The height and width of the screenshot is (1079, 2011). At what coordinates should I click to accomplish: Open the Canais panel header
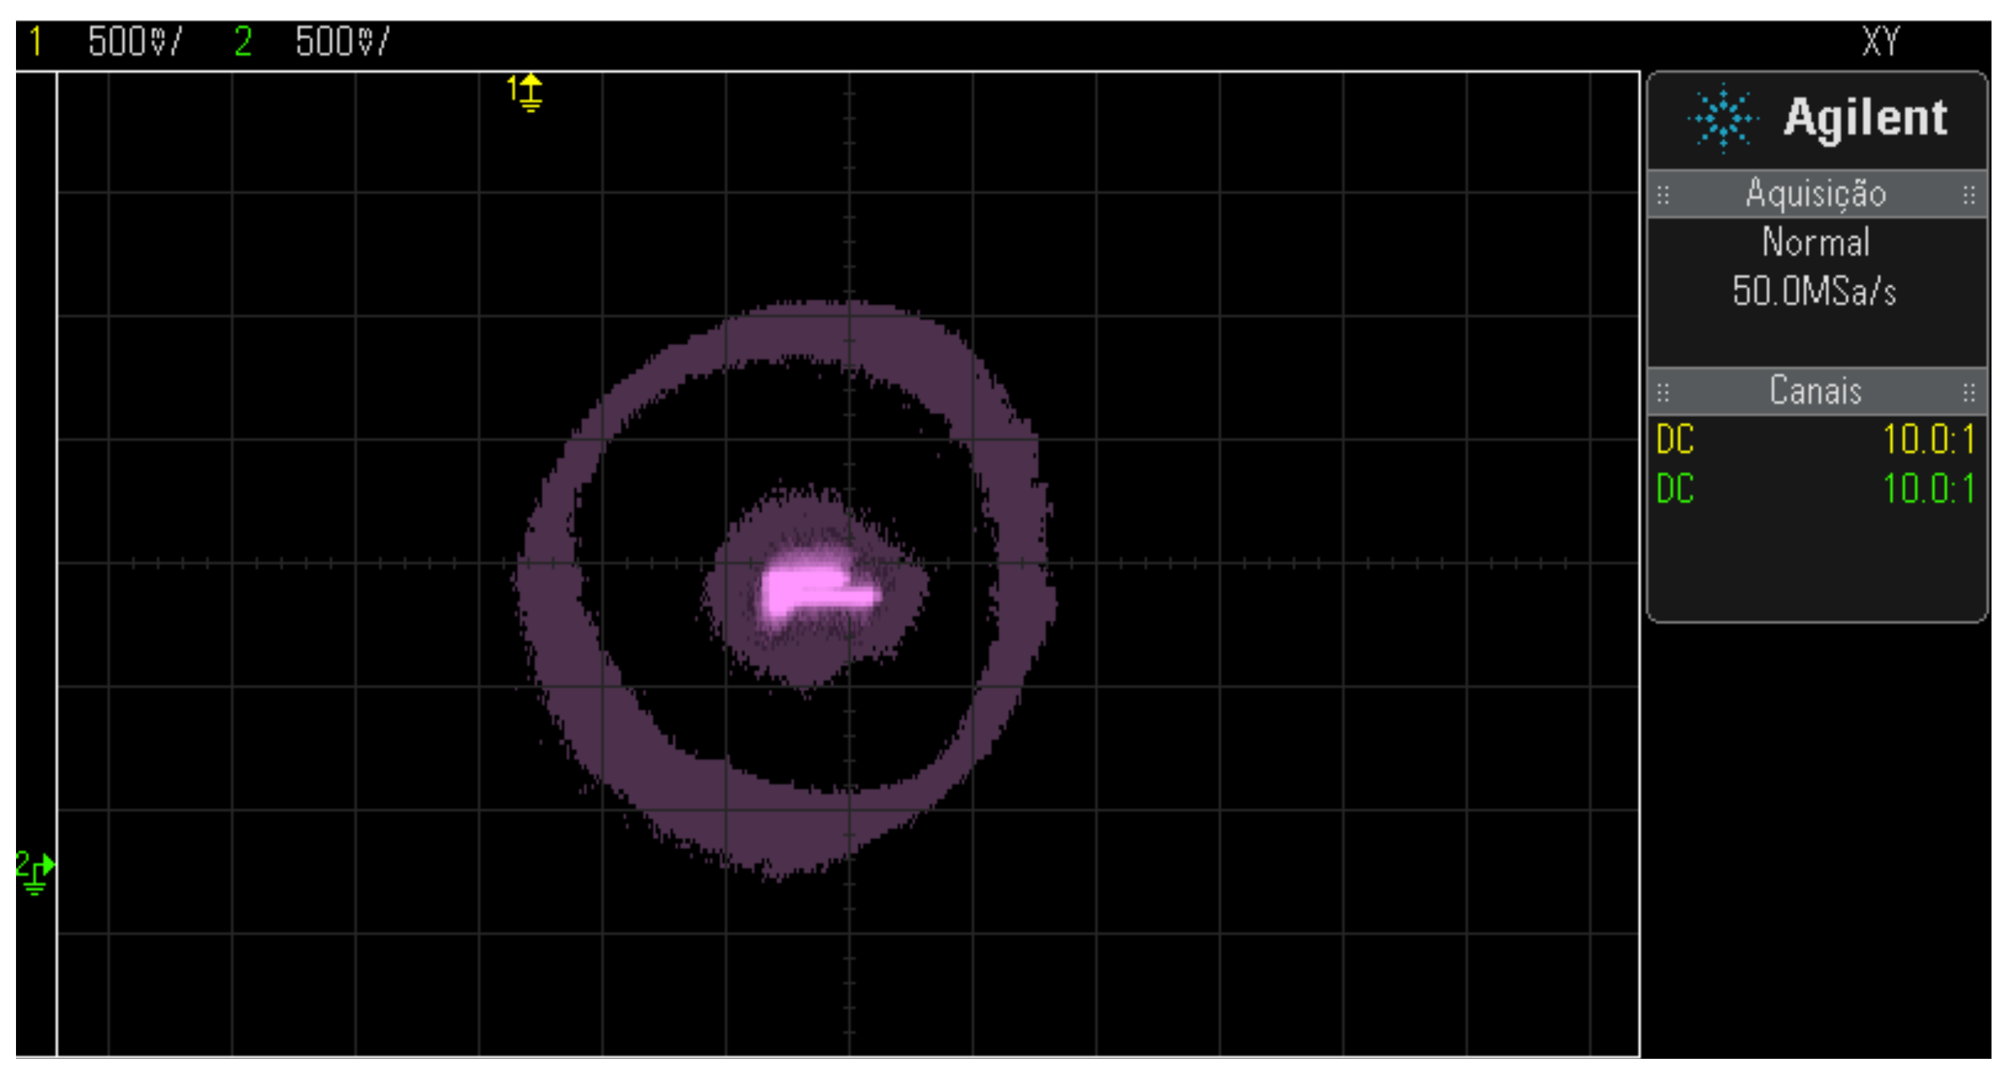1815,391
